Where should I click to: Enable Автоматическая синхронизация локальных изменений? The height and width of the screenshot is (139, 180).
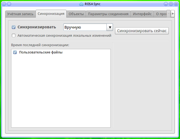coord(14,36)
